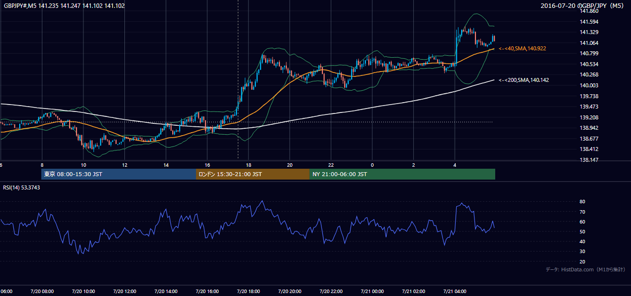Viewport: 631px width, 296px height.
Task: Click the RSI axis level 40
Action: pos(582,241)
